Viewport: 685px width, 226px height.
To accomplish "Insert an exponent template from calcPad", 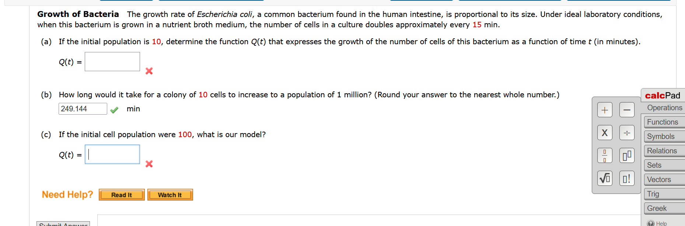I will 627,156.
